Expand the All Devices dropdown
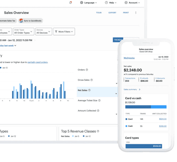 44,31
